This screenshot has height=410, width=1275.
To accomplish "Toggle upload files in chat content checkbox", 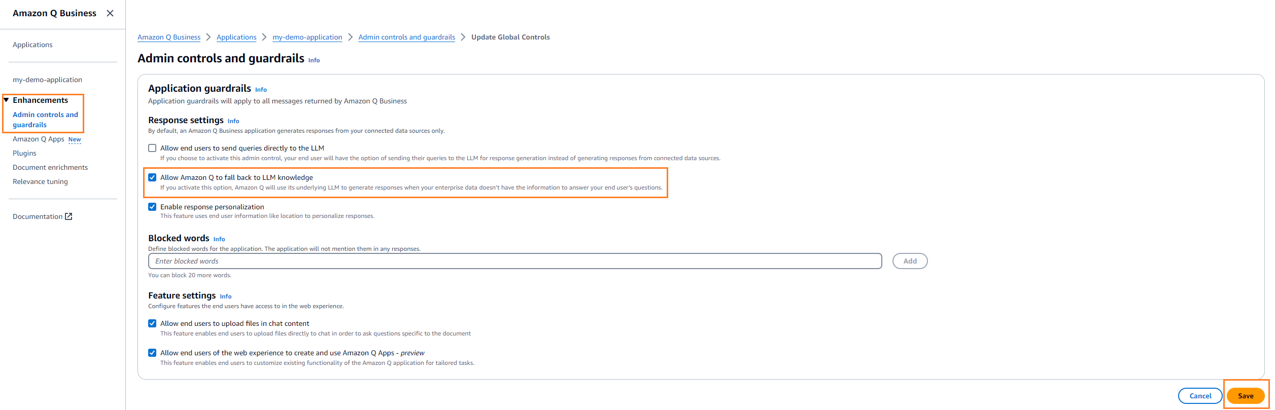I will pyautogui.click(x=152, y=323).
